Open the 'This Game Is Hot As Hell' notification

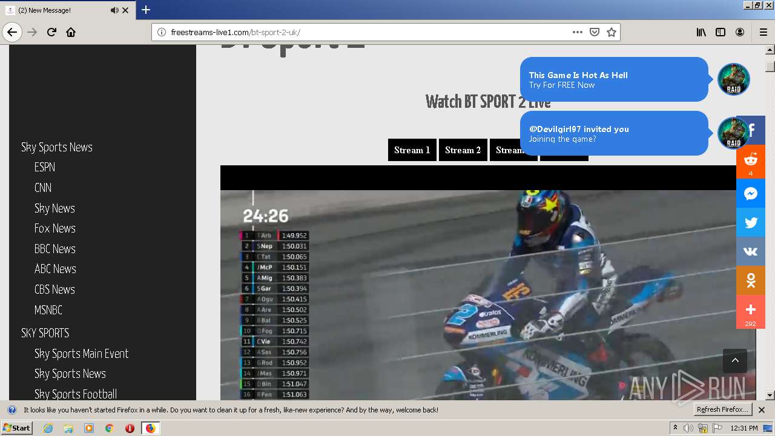tap(614, 79)
